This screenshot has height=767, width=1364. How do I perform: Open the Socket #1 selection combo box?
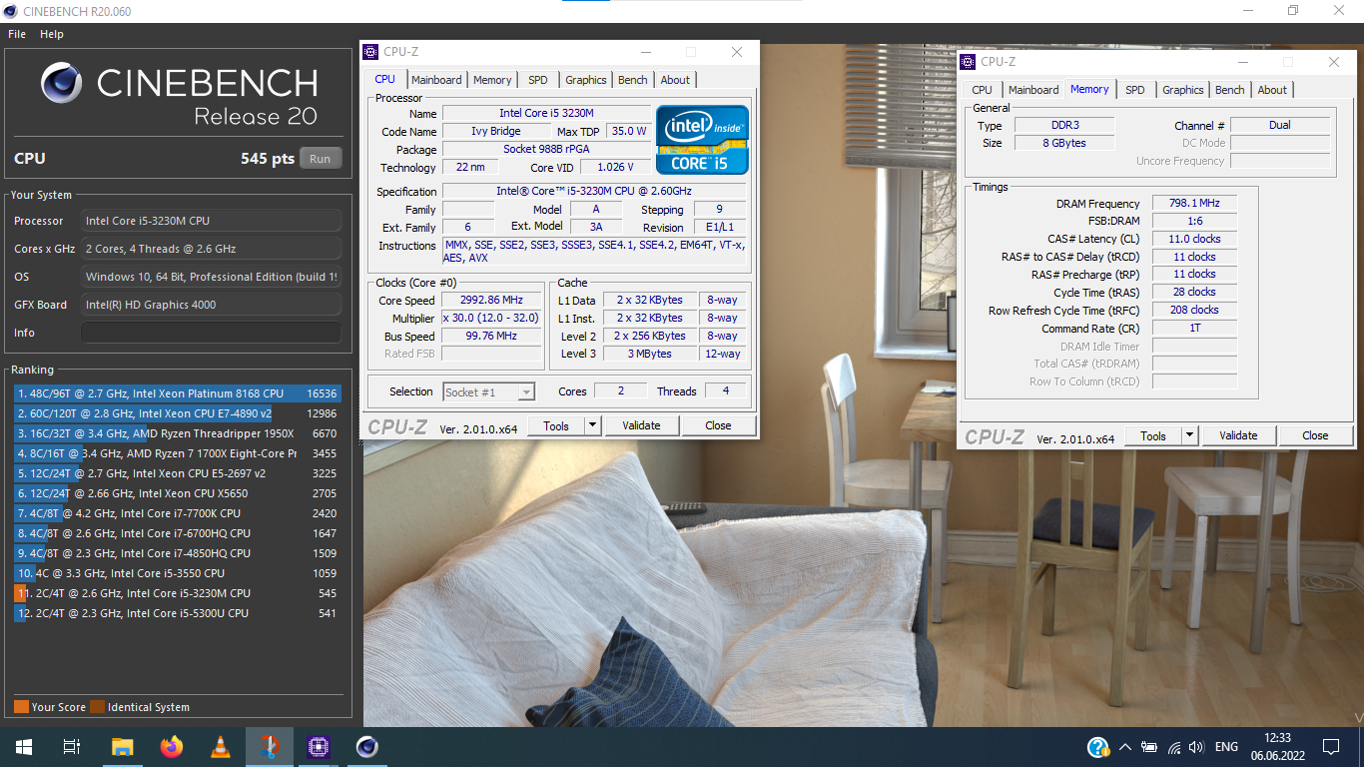pyautogui.click(x=488, y=392)
